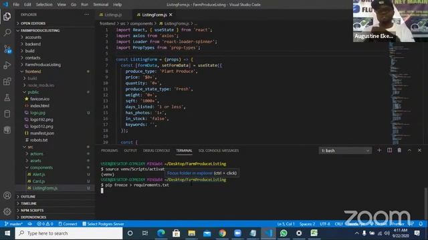The width and height of the screenshot is (428, 240).
Task: Collapse the components folder
Action: (x=41, y=167)
